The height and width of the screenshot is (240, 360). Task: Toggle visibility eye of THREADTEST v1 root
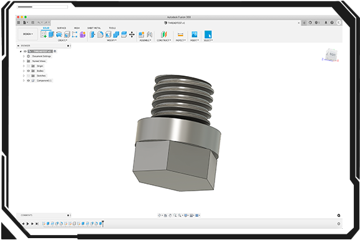tap(25, 51)
